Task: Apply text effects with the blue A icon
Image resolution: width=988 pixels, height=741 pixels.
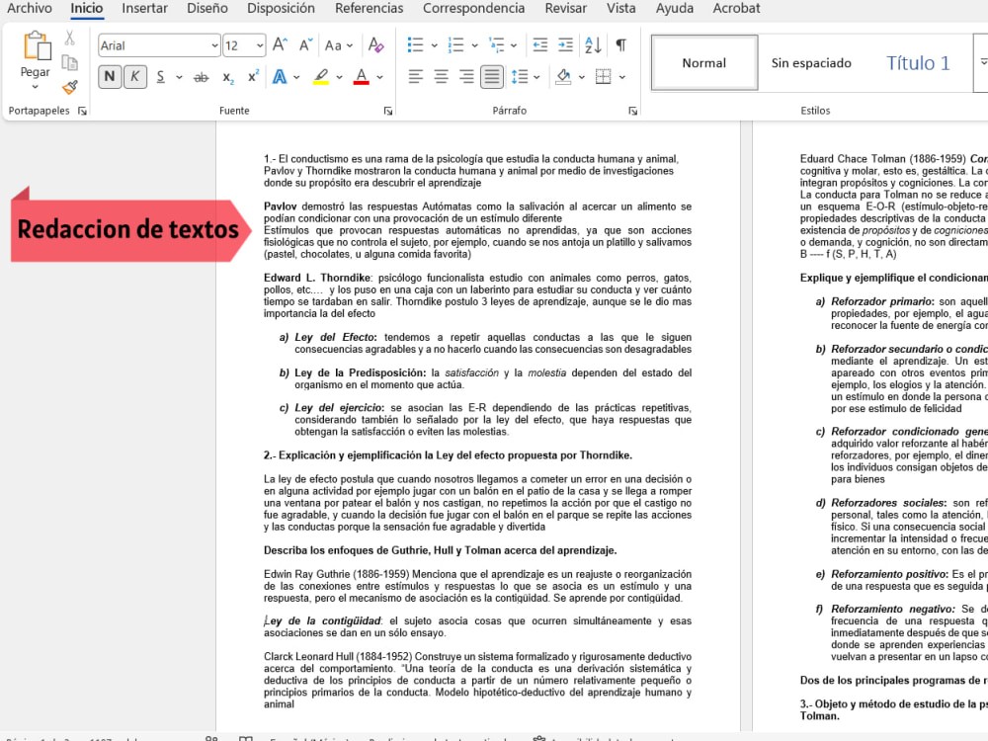Action: (280, 77)
